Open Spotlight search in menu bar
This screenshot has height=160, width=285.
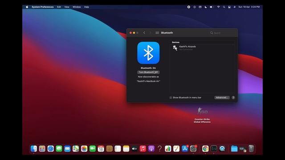point(224,7)
